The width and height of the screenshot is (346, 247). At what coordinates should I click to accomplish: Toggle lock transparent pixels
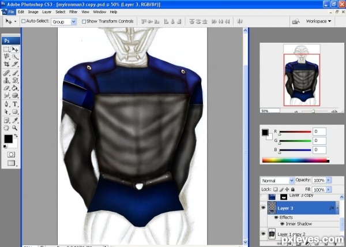(x=276, y=189)
